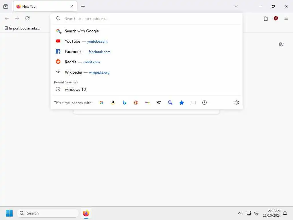The width and height of the screenshot is (293, 220).
Task: Open the clock and date in taskbar
Action: tap(272, 213)
